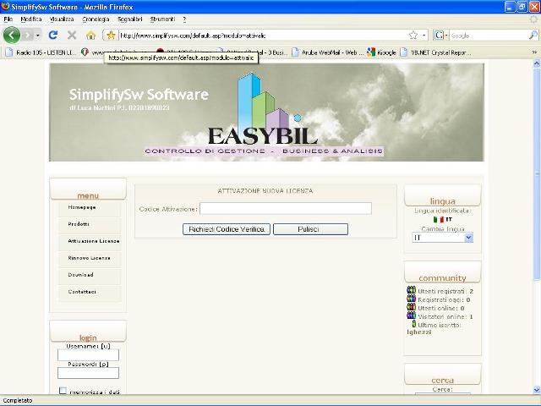Open the Segnalibri menu
The image size is (541, 406).
pos(129,19)
